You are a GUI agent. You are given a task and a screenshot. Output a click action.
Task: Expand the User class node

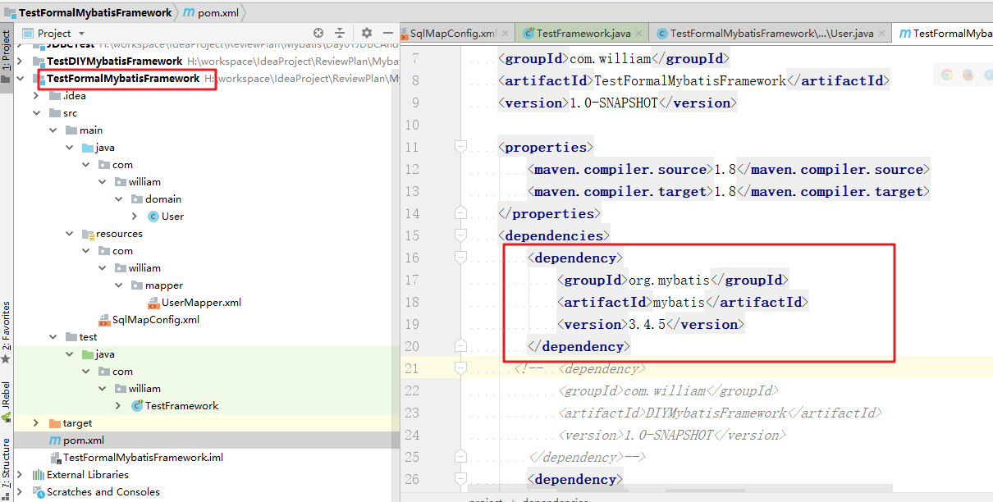(135, 217)
